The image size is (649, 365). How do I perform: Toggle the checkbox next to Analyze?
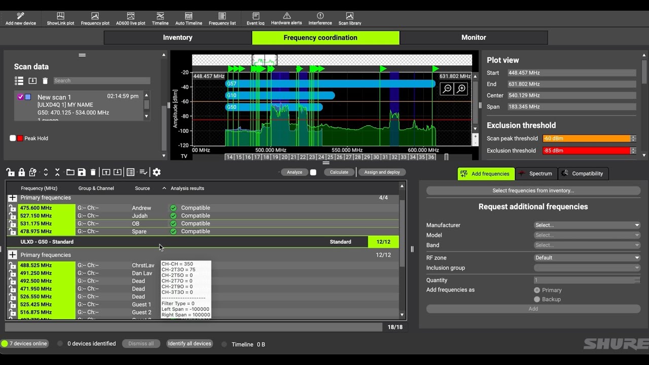pyautogui.click(x=313, y=172)
